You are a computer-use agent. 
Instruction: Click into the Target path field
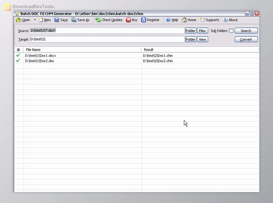107,39
